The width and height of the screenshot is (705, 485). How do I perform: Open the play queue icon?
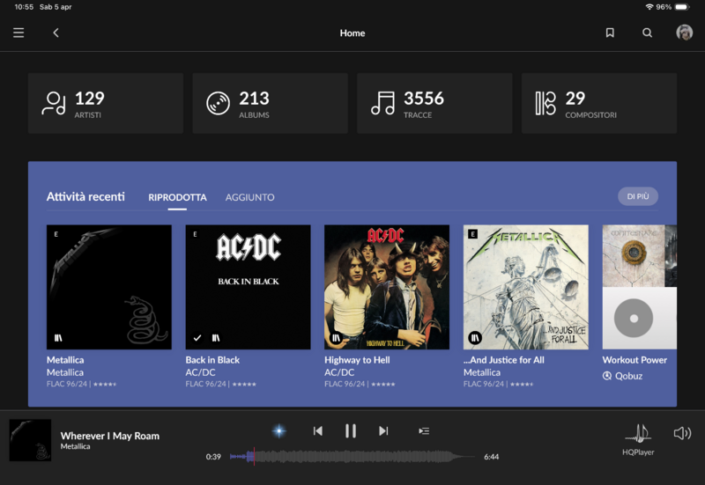coord(424,430)
